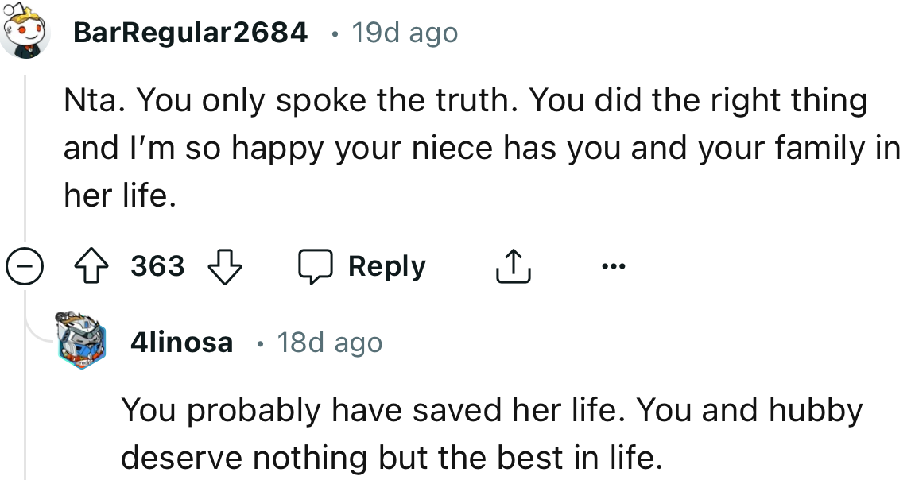
Task: Visit BarRegular2684's user profile
Action: pos(189,33)
